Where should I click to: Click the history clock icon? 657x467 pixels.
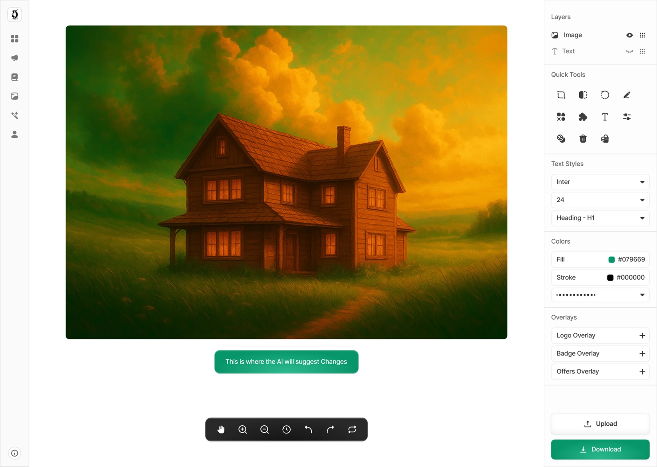coord(286,429)
